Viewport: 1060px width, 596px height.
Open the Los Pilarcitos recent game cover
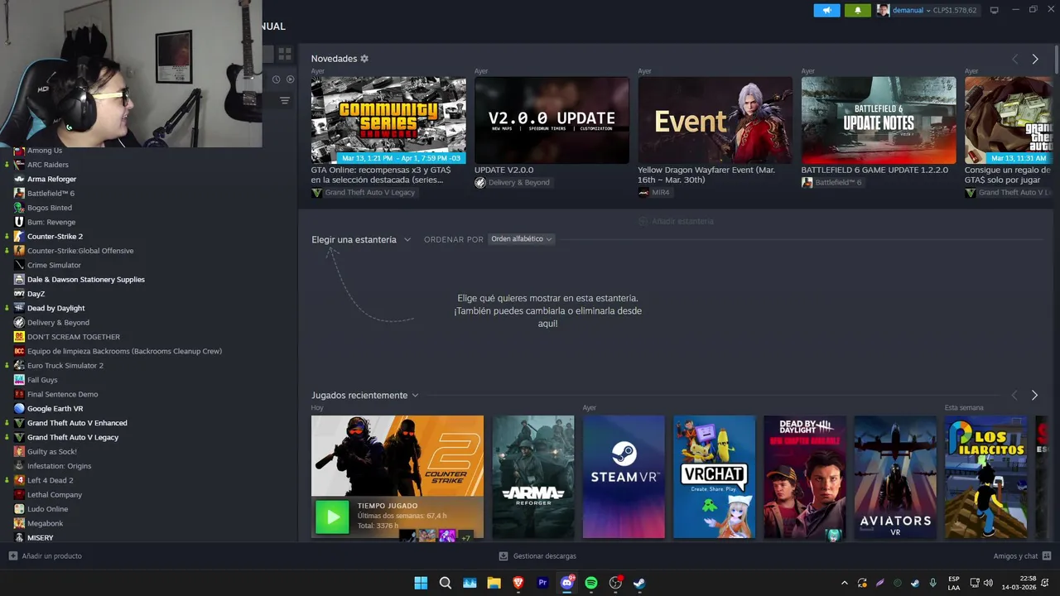985,477
